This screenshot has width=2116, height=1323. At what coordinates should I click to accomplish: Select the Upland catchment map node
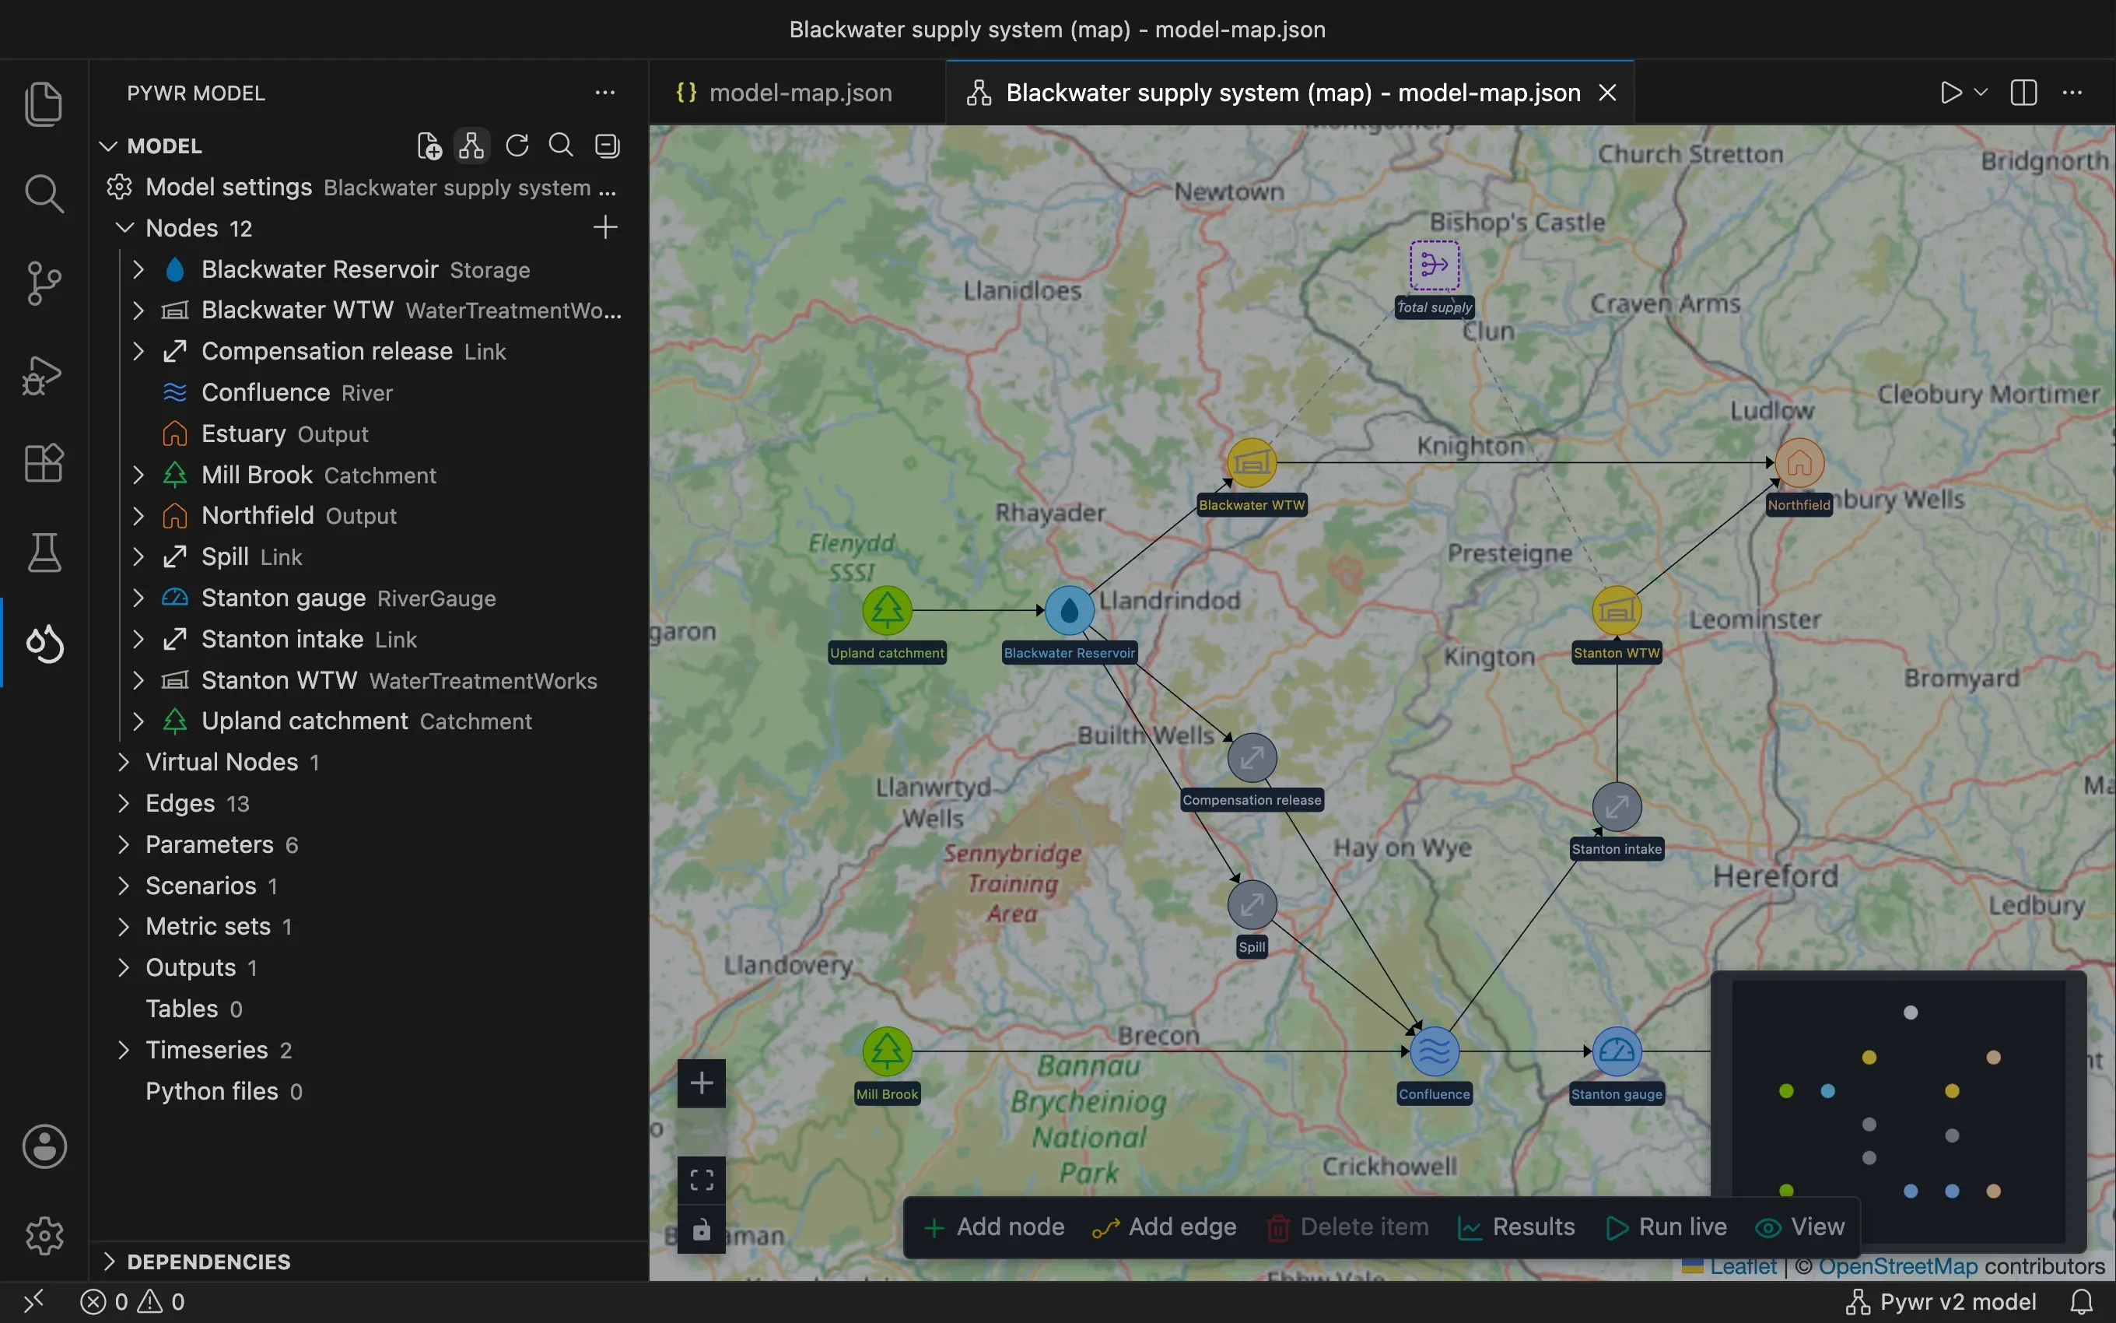click(887, 611)
